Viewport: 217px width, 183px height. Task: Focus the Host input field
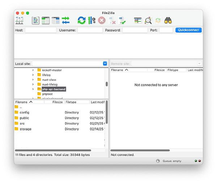(x=41, y=30)
